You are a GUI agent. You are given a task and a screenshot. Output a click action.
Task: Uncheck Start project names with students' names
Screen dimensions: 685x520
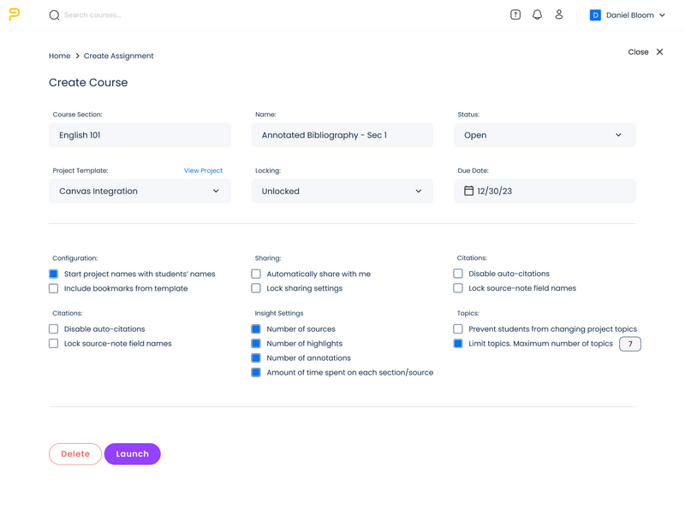[x=55, y=273]
